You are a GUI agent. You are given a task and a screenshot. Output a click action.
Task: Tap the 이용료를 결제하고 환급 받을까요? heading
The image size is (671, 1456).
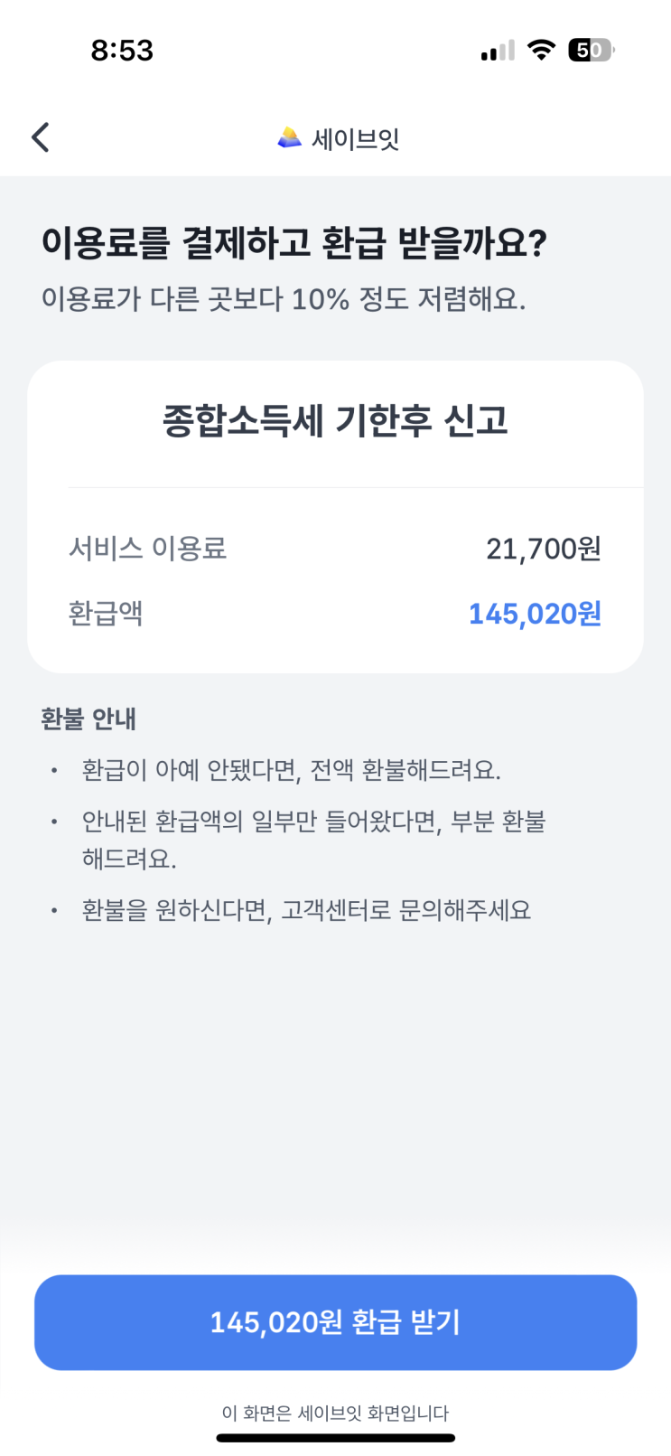pos(294,242)
